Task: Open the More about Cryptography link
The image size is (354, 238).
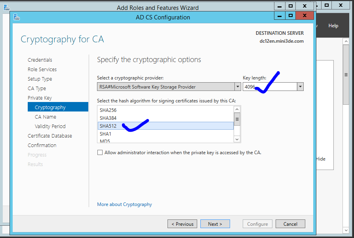Action: click(x=124, y=204)
